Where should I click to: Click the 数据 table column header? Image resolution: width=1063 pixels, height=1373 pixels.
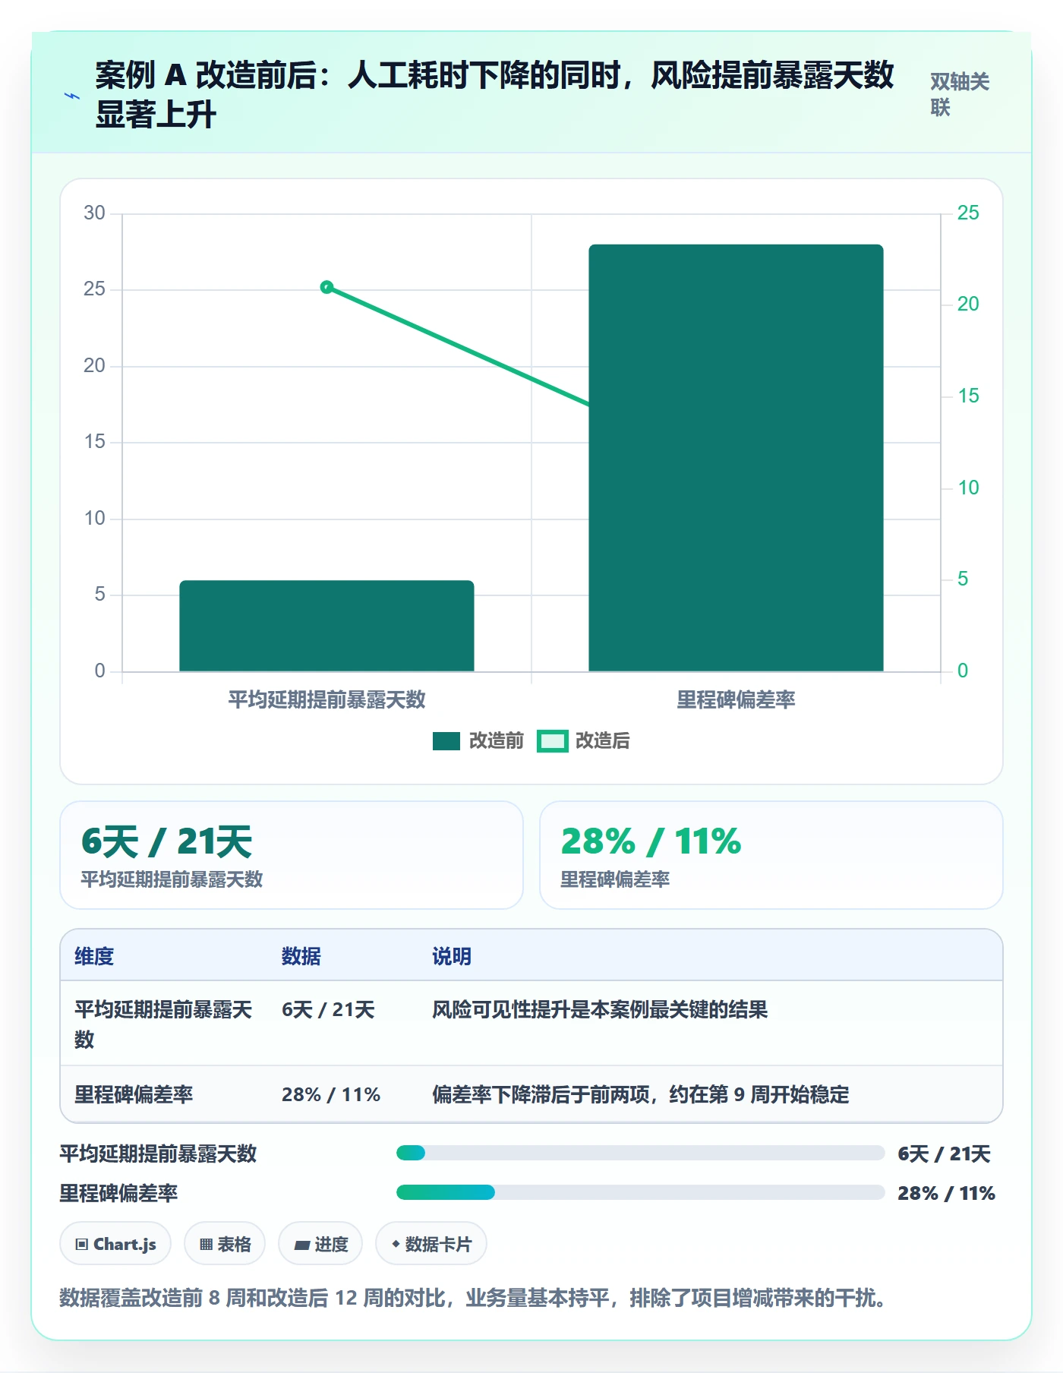point(301,956)
